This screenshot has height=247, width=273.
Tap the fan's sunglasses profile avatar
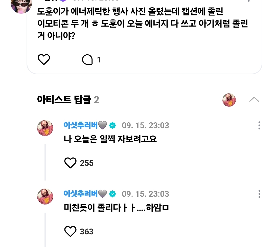[x=21, y=5]
